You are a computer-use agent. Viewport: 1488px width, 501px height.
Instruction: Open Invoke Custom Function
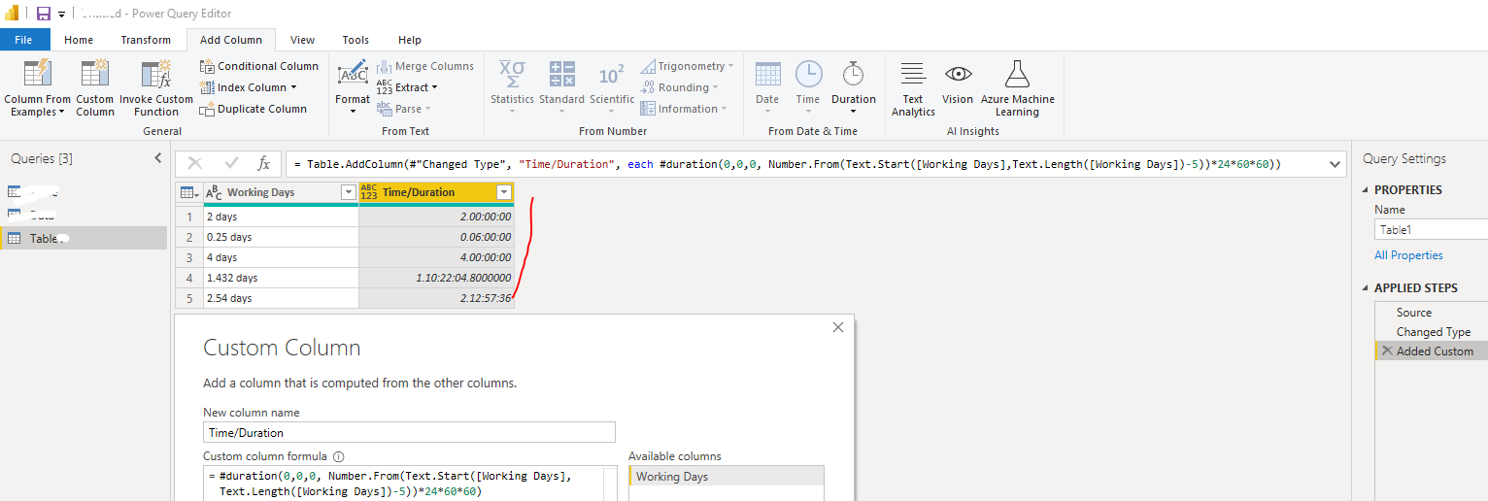pos(156,88)
